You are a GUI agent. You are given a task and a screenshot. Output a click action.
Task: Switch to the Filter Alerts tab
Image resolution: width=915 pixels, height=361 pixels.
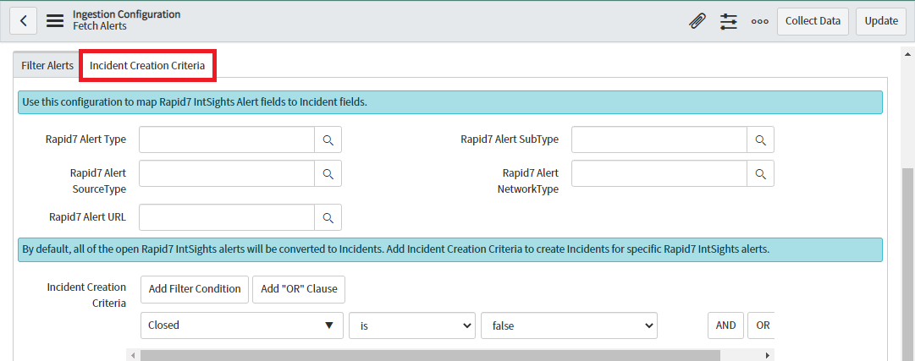click(x=47, y=65)
